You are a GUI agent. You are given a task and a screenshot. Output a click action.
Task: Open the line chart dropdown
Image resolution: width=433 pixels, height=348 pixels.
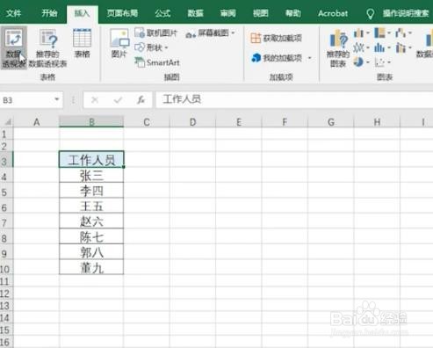coord(362,47)
